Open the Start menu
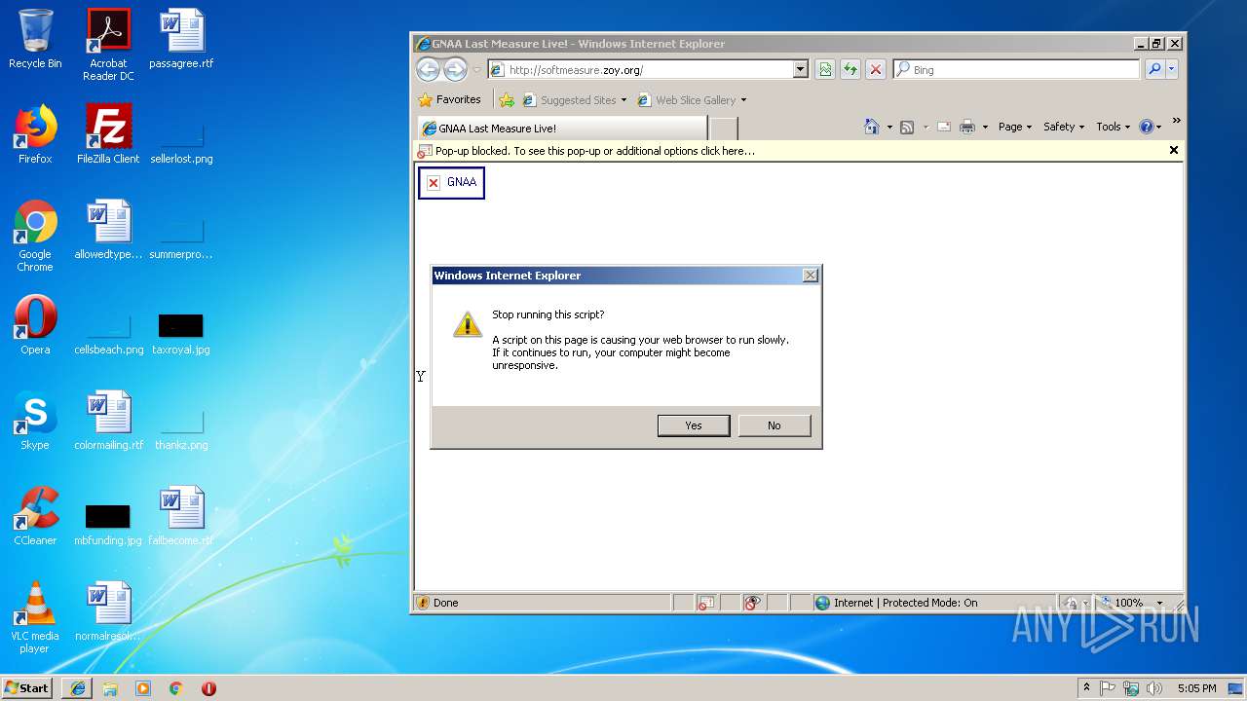Image resolution: width=1247 pixels, height=701 pixels. [27, 687]
